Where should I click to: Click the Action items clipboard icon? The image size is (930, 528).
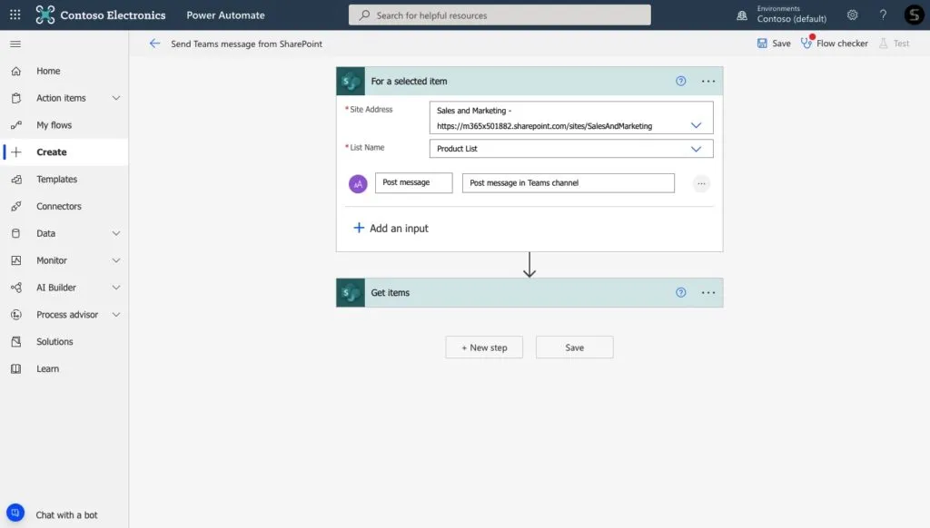(16, 98)
